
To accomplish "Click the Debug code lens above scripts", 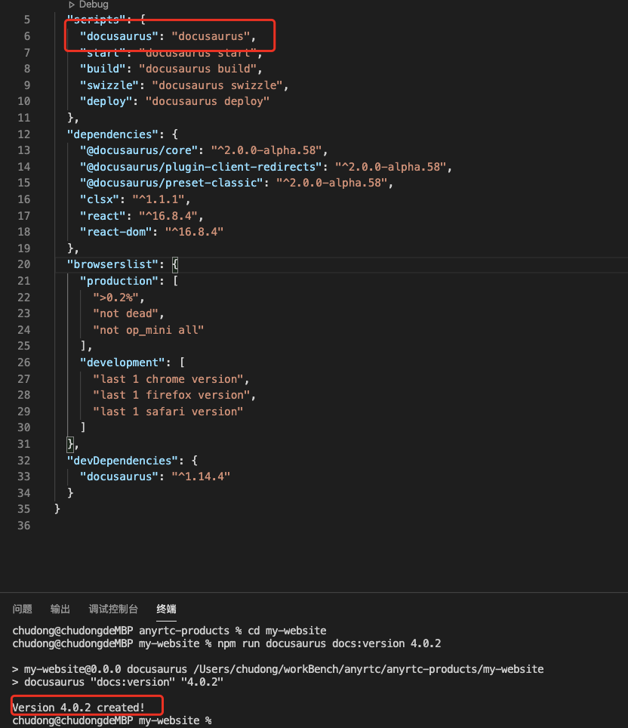I will [x=88, y=5].
